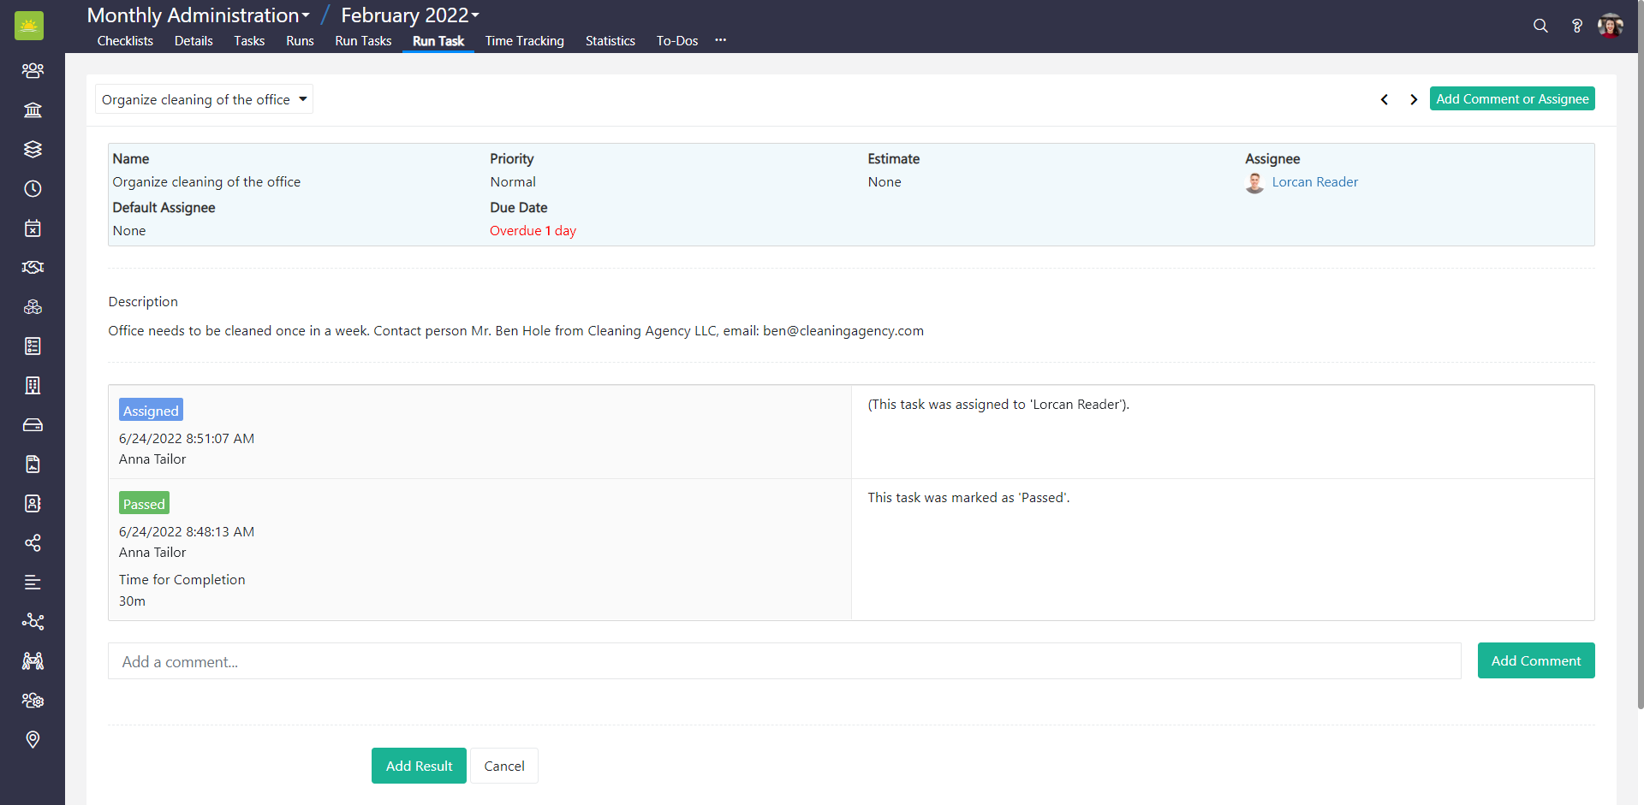
Task: Click the search magnifier icon
Action: tap(1540, 26)
